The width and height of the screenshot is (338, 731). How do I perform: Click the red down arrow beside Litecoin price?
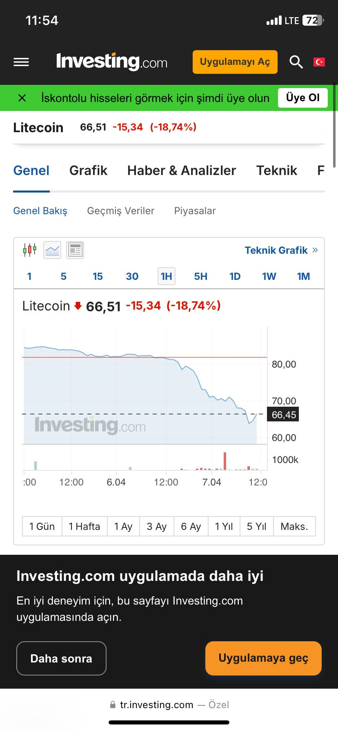coord(78,306)
